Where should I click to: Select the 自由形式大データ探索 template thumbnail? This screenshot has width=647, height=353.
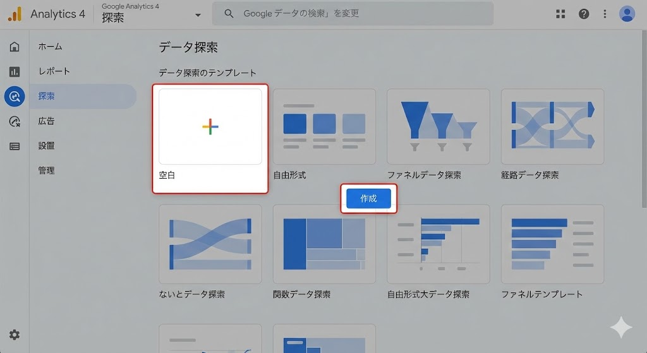click(x=438, y=244)
